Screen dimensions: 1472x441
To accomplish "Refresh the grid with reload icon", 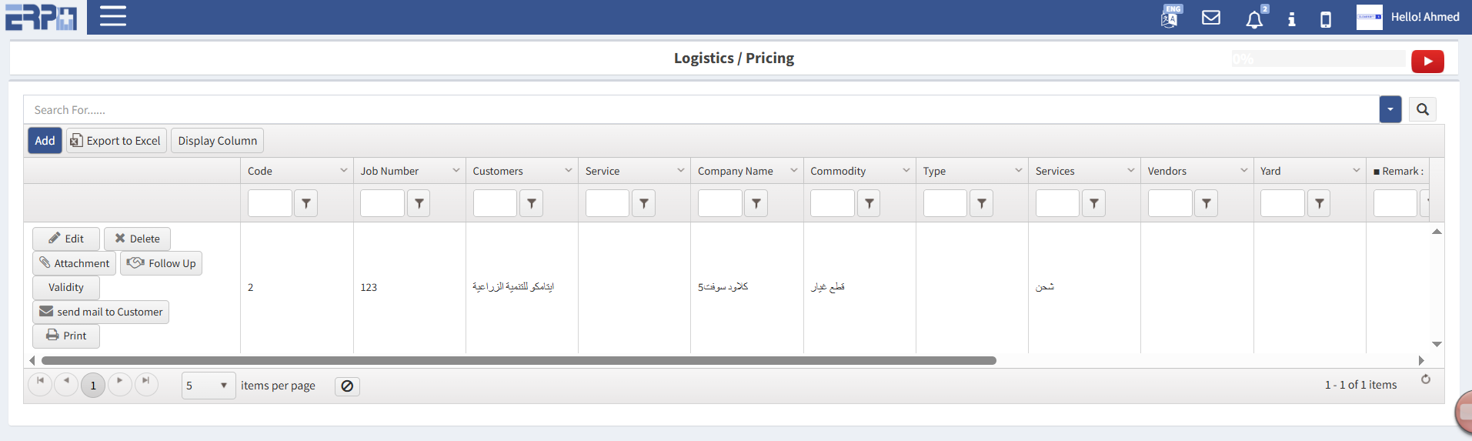I will pyautogui.click(x=1426, y=379).
